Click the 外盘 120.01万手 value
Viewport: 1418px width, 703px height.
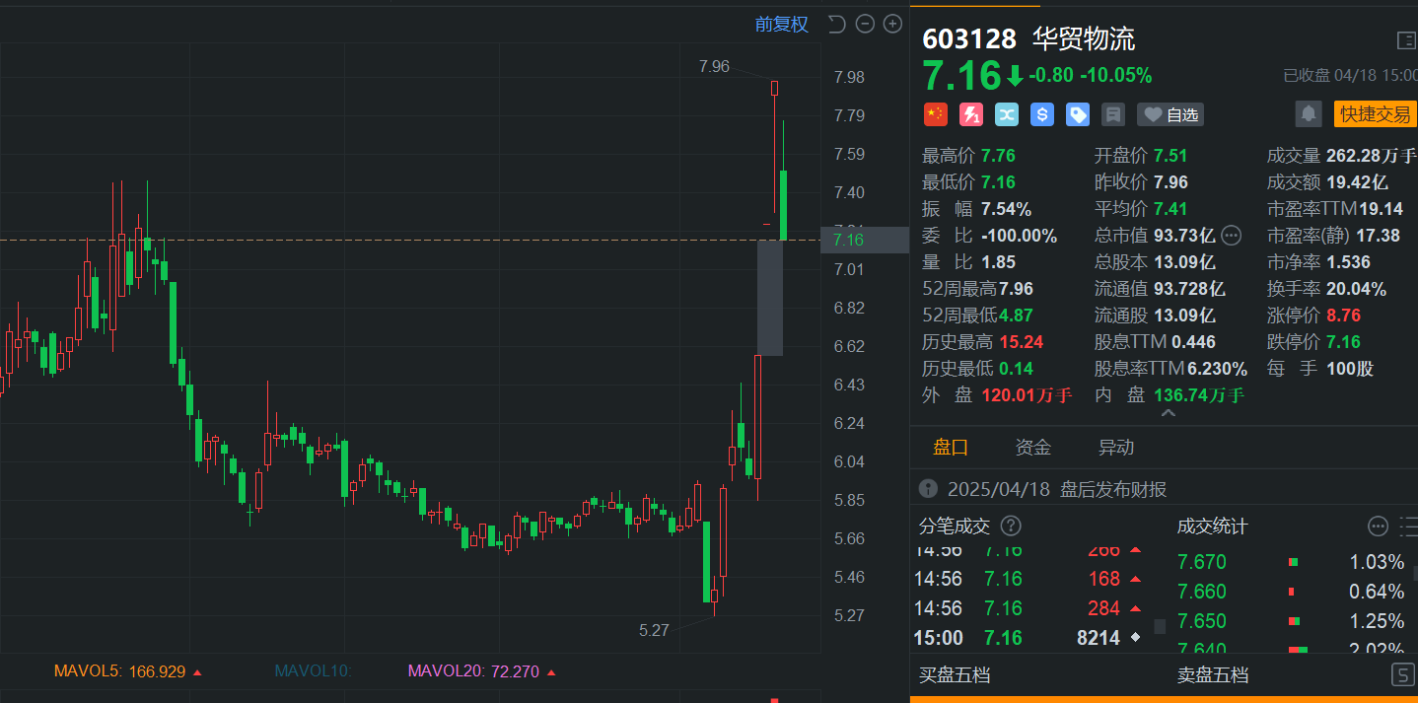point(1027,395)
